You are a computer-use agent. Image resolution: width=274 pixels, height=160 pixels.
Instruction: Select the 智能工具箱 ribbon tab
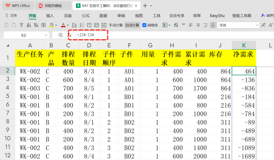point(242,16)
